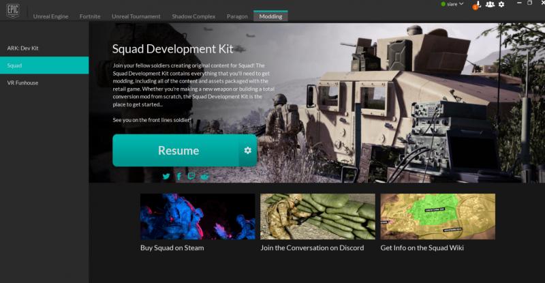
Task: Expand the slare account dropdown
Action: 452,4
